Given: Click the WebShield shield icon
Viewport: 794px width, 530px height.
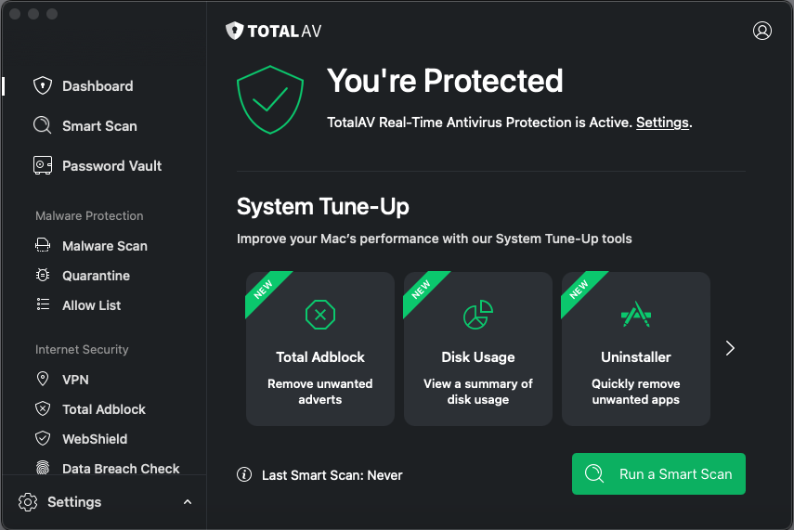Looking at the screenshot, I should point(43,439).
